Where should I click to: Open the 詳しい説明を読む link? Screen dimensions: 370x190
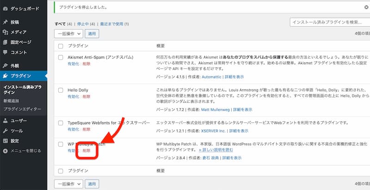coord(216,150)
